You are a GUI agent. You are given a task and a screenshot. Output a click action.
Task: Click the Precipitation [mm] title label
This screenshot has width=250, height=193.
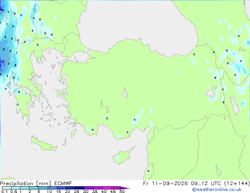click(x=26, y=184)
